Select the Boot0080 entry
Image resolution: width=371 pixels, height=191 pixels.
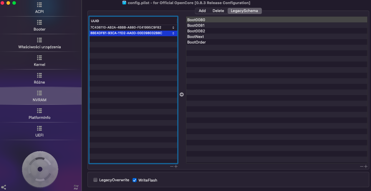pos(277,20)
